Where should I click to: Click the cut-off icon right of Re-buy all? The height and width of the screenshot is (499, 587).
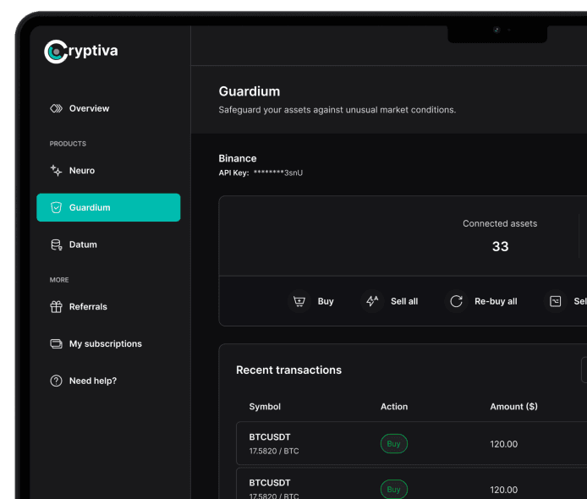(556, 301)
